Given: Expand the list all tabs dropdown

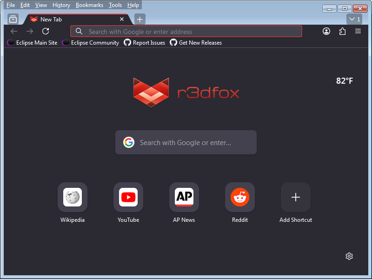Looking at the screenshot, I should 354,19.
